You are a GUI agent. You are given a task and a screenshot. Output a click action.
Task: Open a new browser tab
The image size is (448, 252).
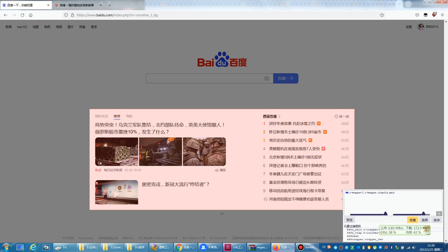pos(109,5)
